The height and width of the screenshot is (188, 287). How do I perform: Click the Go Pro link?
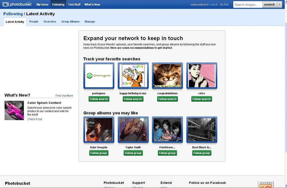coord(224,5)
